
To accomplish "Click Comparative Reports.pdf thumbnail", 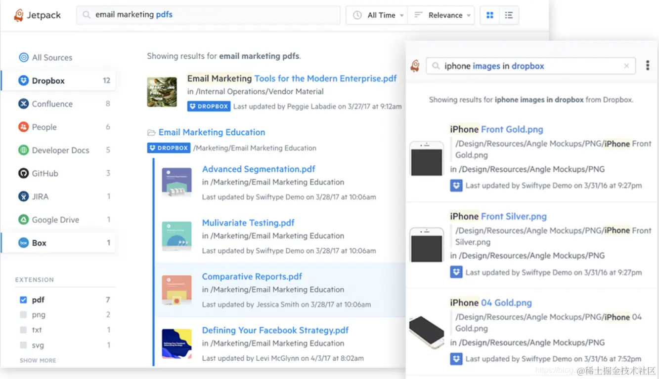I will 176,290.
